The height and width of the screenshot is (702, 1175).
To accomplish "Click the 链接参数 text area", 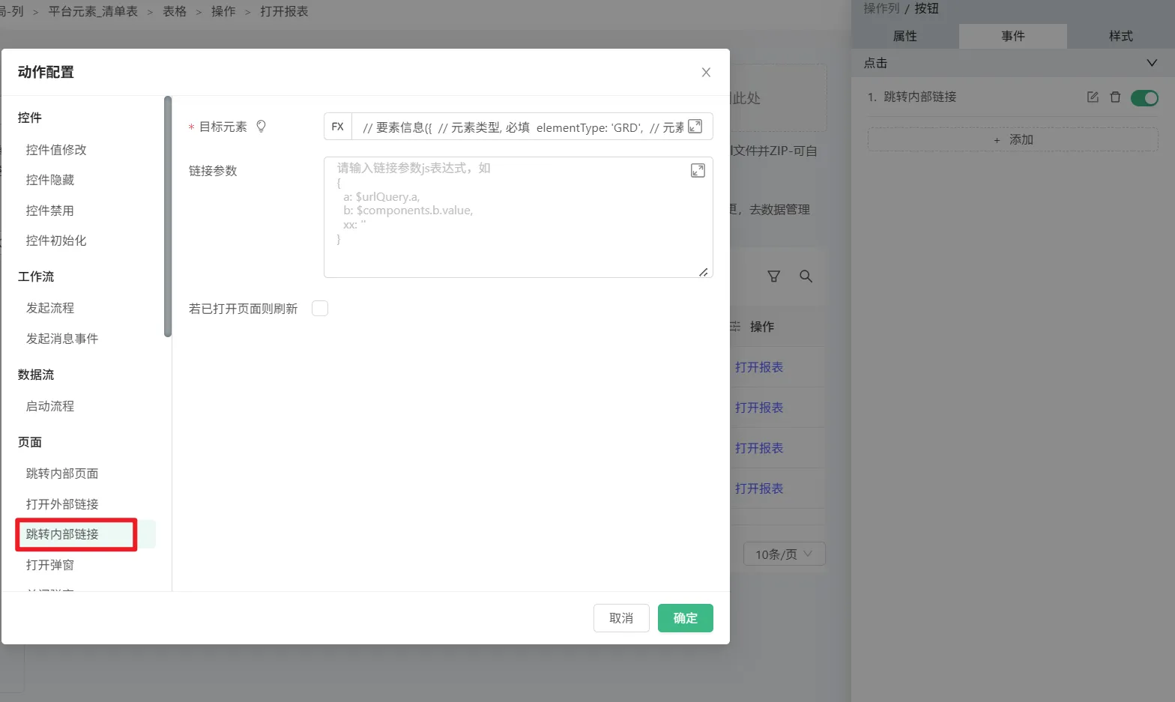I will pyautogui.click(x=519, y=217).
